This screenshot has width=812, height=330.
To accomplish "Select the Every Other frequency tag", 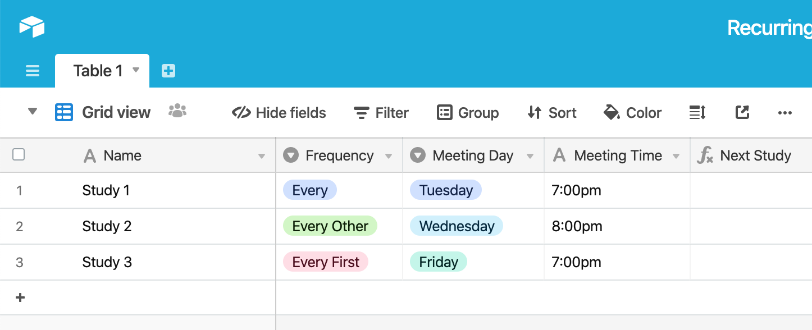I will point(330,226).
